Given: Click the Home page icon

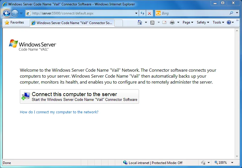Looking at the screenshot, I should pos(140,22).
